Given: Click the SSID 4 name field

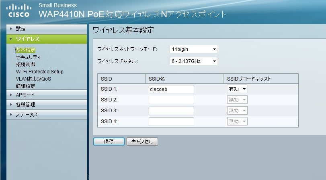Looking at the screenshot, I should click(x=171, y=121).
